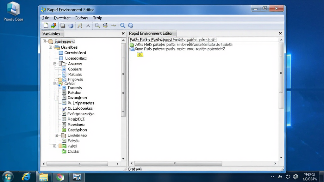The width and height of the screenshot is (324, 182).
Task: Select the Proprelis tree item
Action: tap(76, 79)
